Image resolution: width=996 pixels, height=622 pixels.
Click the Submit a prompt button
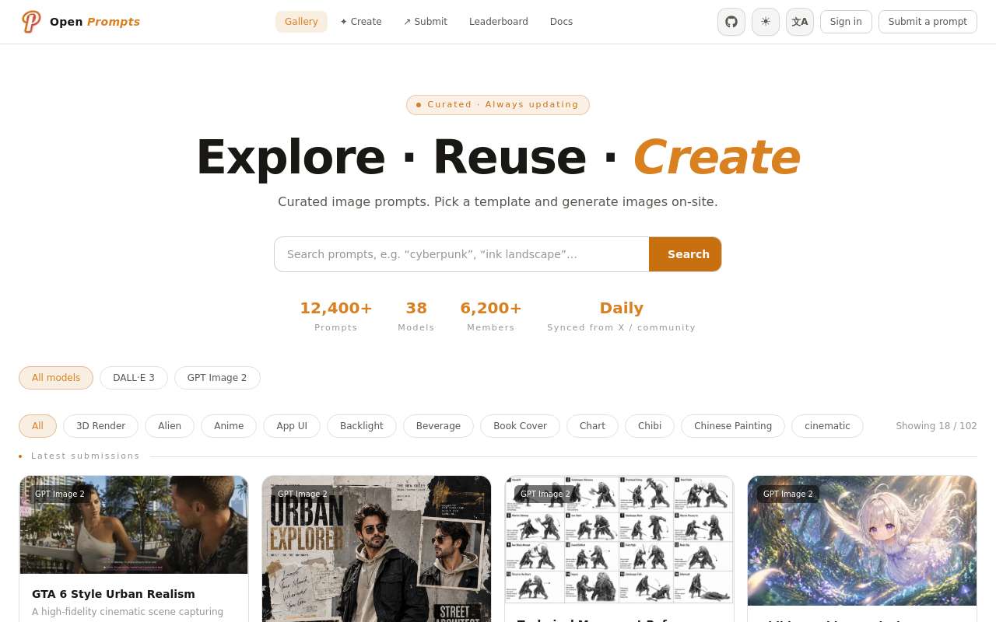tap(928, 22)
